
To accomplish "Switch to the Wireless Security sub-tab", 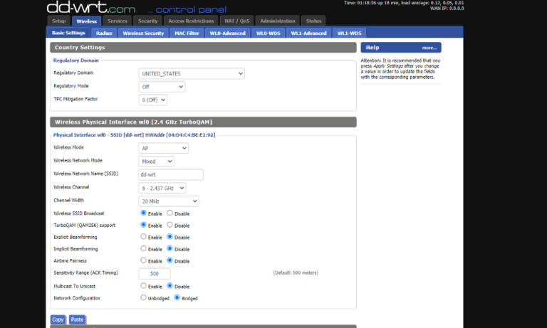I will coord(143,33).
